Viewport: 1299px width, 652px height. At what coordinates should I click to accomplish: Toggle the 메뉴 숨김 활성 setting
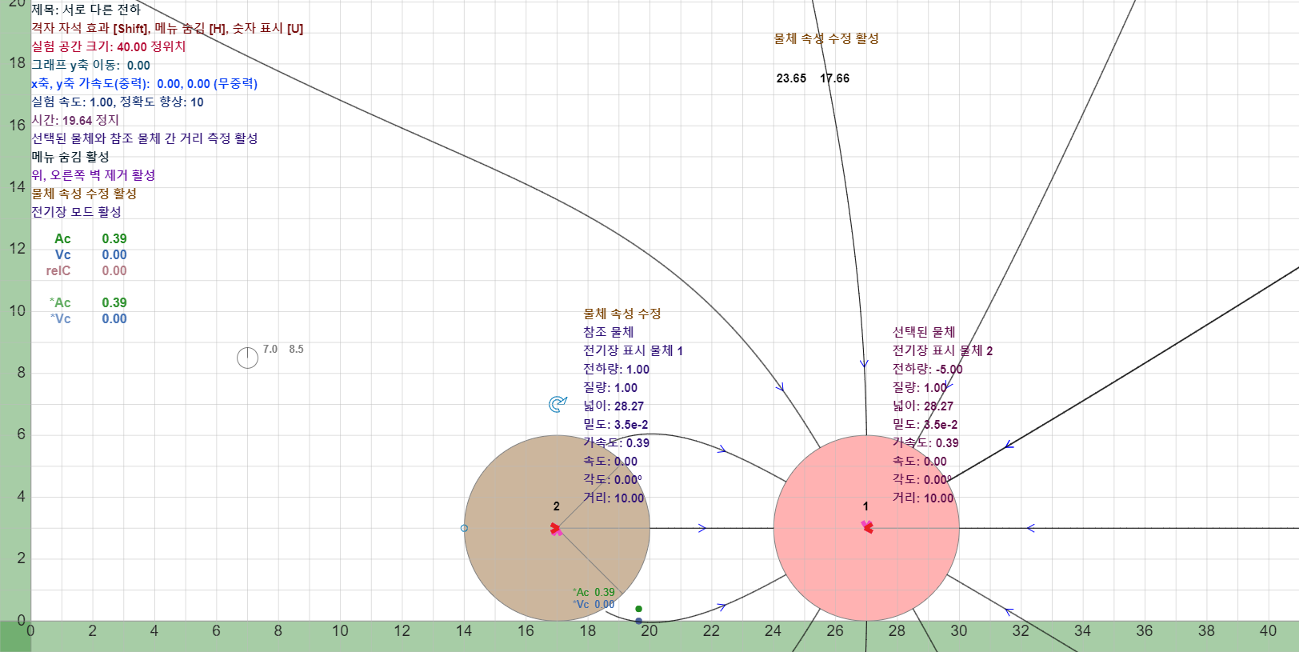click(70, 157)
